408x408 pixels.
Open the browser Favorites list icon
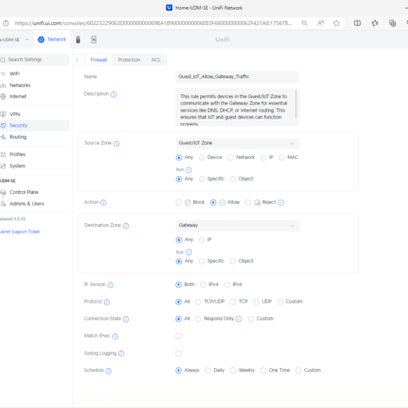375,23
